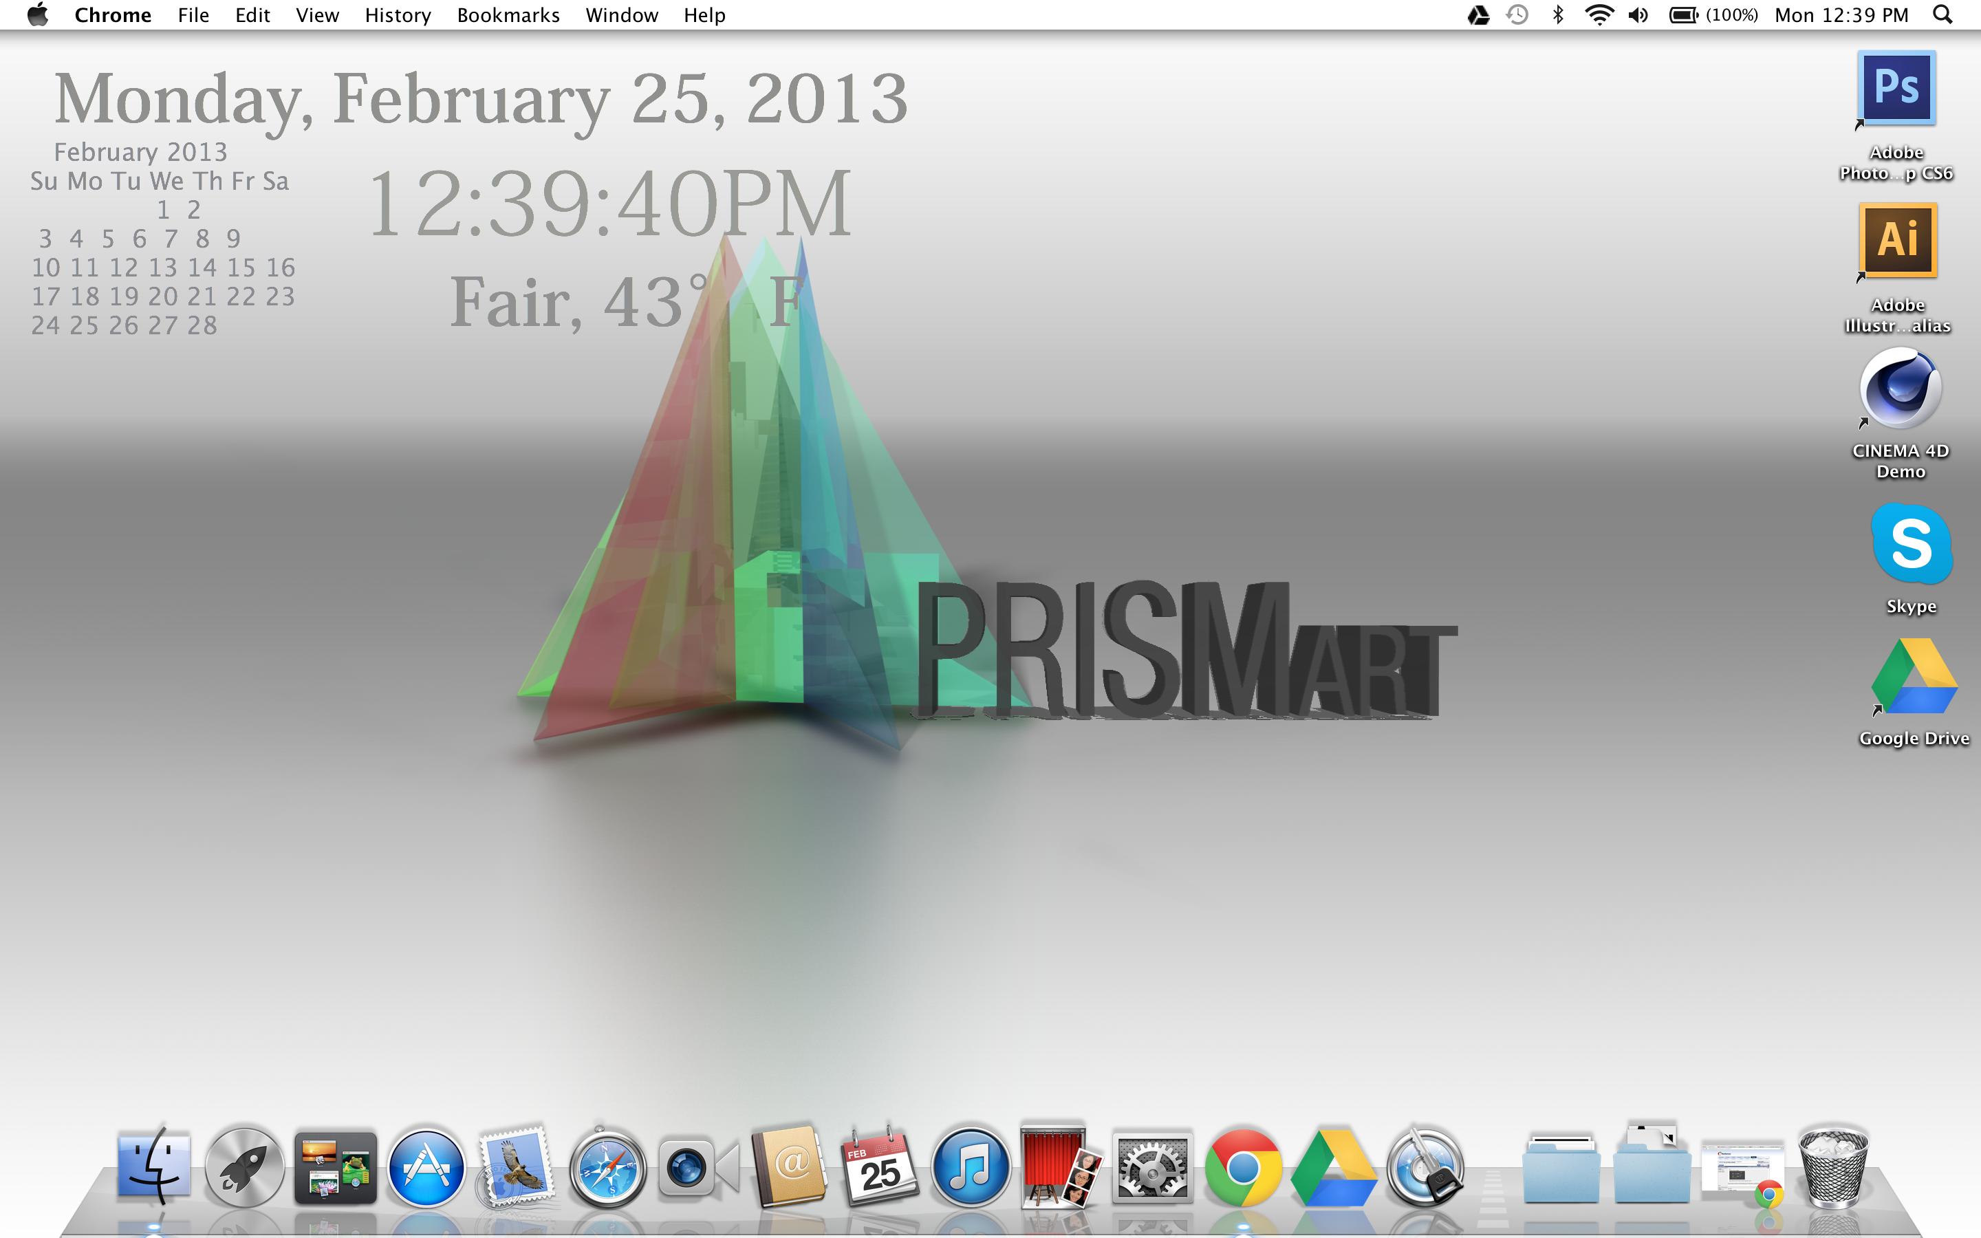This screenshot has width=1981, height=1238.
Task: Open Adobe Photoshop CS6 desktop shortcut
Action: 1896,89
